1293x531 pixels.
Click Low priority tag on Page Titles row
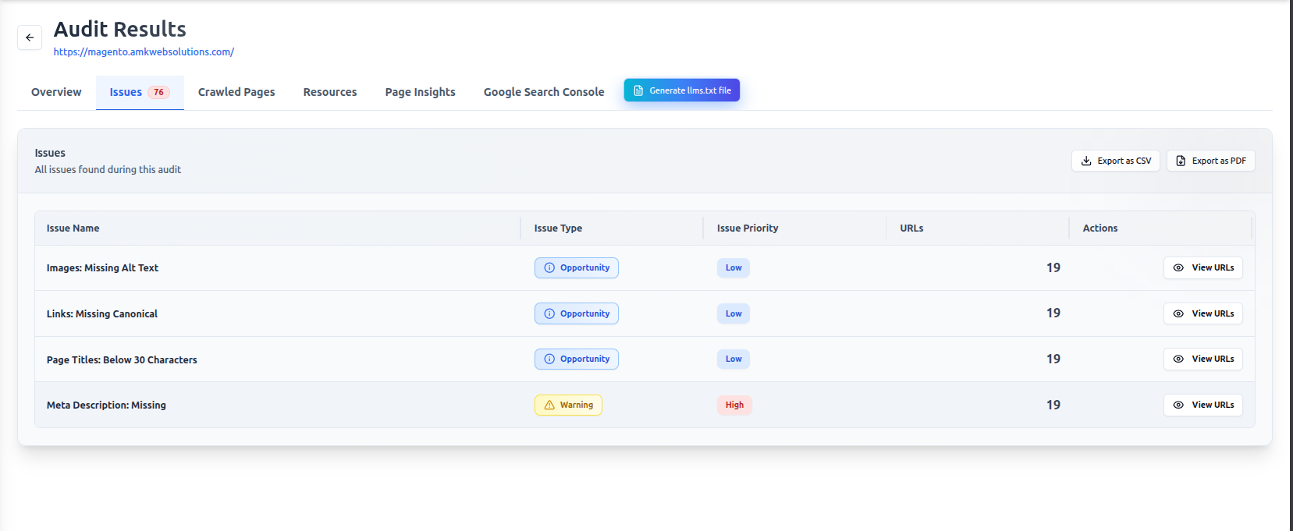734,359
